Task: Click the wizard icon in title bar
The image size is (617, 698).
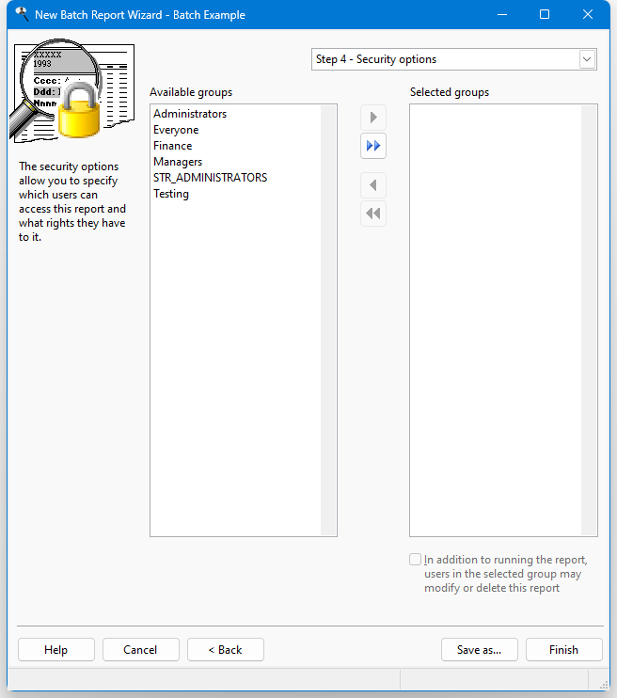Action: click(x=20, y=14)
